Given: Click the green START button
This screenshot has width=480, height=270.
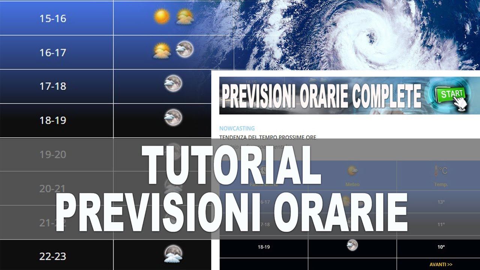Looking at the screenshot, I should [x=450, y=95].
